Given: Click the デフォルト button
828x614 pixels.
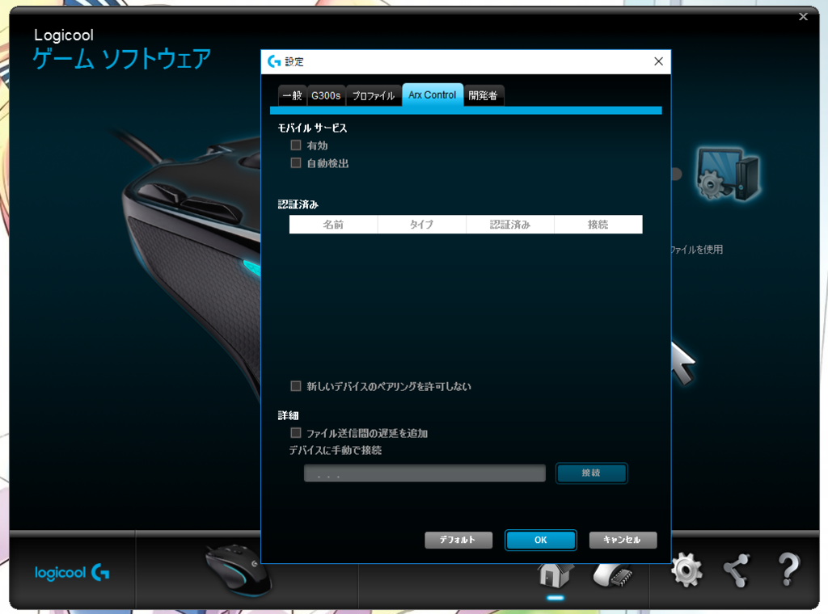Looking at the screenshot, I should 458,540.
